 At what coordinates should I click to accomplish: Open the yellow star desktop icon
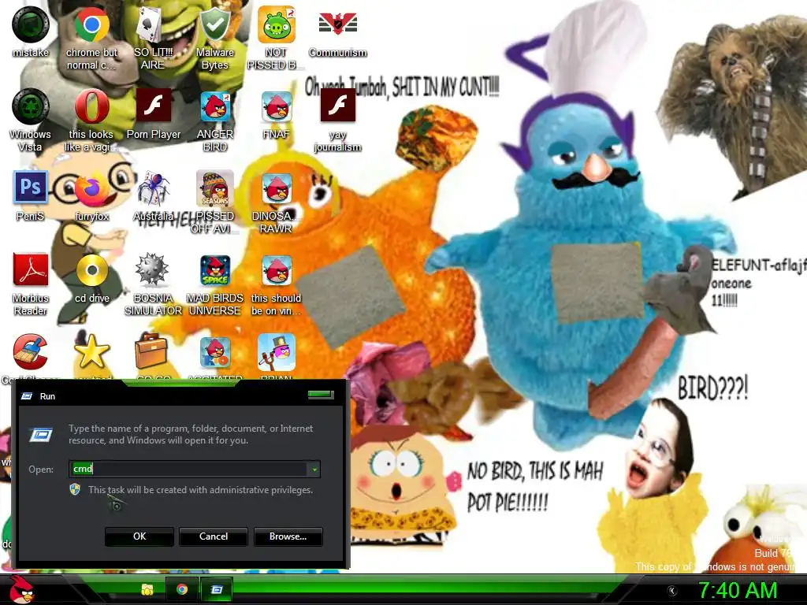[91, 351]
